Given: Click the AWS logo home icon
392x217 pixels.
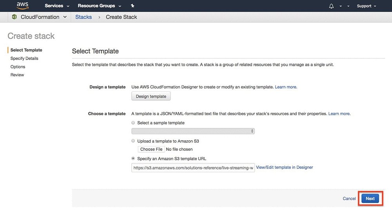Looking at the screenshot, I should click(22, 5).
